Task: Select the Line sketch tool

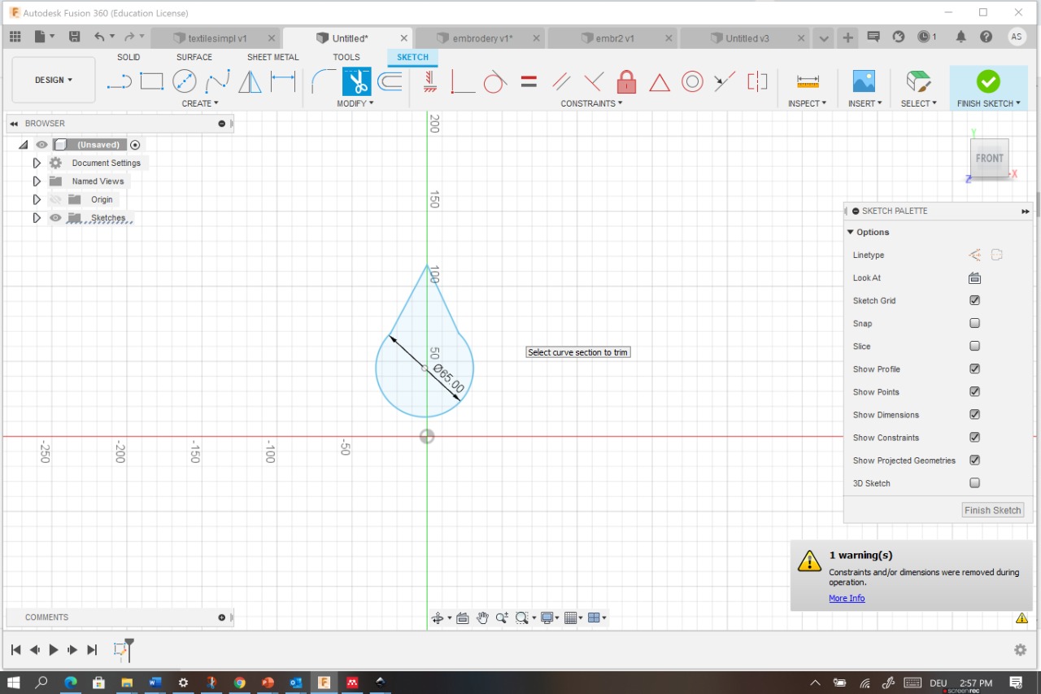Action: coord(120,81)
